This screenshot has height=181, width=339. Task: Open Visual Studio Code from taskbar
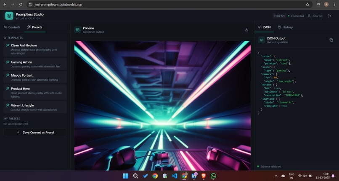pos(175,176)
